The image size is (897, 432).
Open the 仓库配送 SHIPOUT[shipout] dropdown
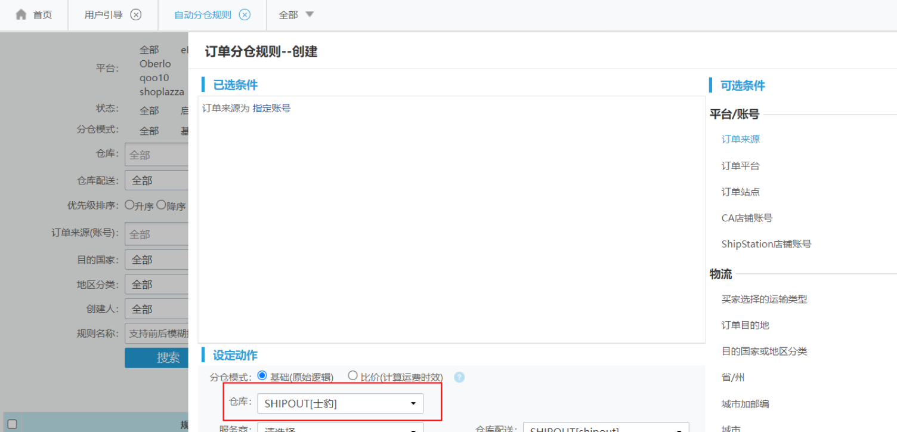606,428
